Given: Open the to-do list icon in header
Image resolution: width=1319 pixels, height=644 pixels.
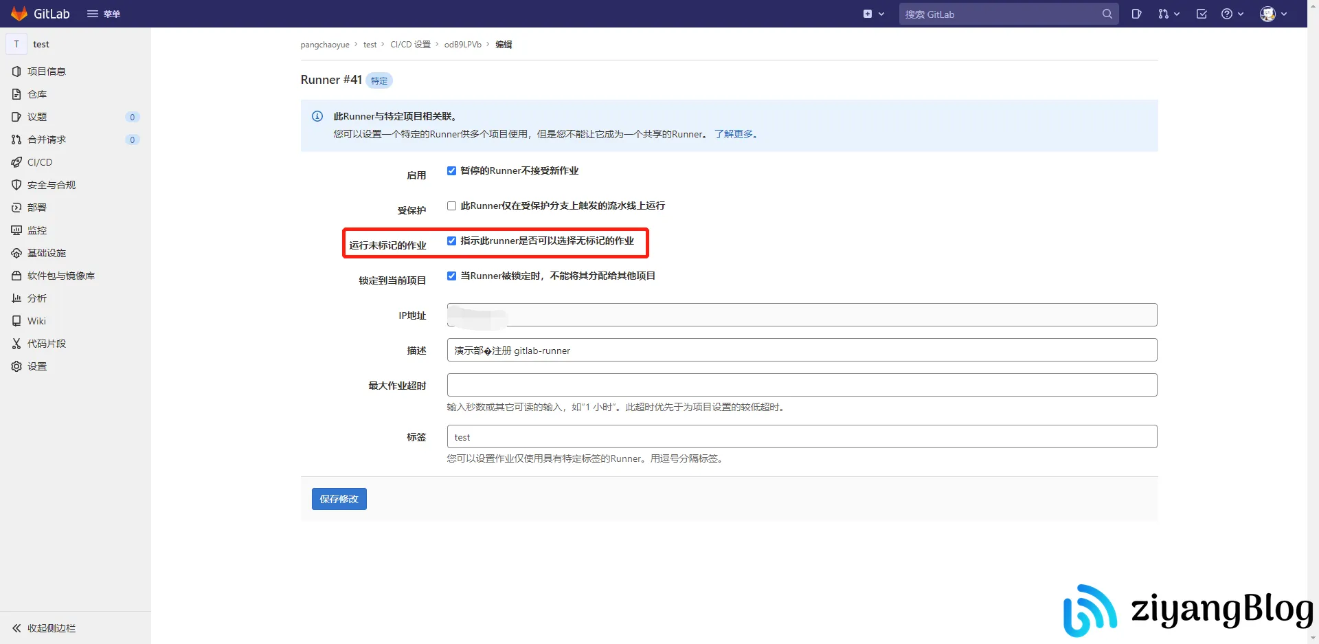Looking at the screenshot, I should click(x=1202, y=14).
